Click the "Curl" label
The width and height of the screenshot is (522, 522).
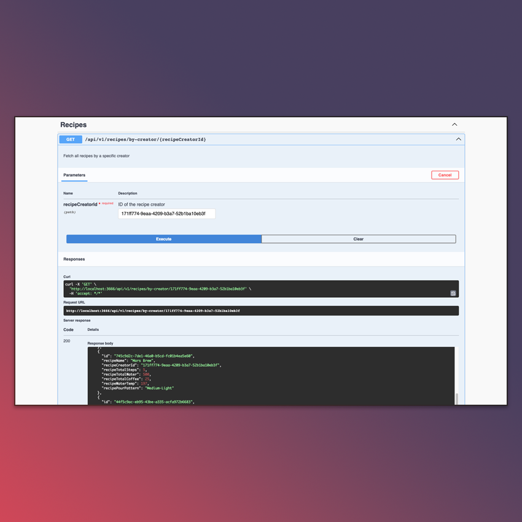pos(66,276)
